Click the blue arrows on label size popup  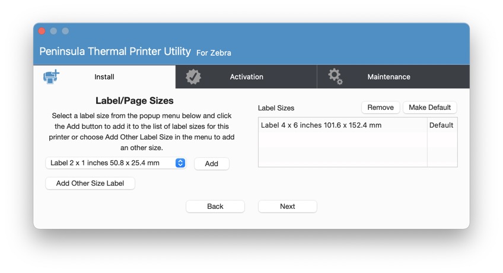(180, 163)
